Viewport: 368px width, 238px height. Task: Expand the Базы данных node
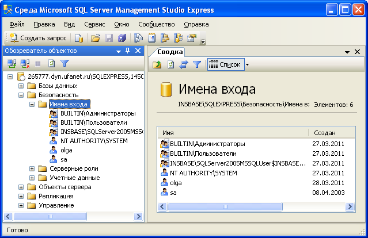pyautogui.click(x=21, y=86)
